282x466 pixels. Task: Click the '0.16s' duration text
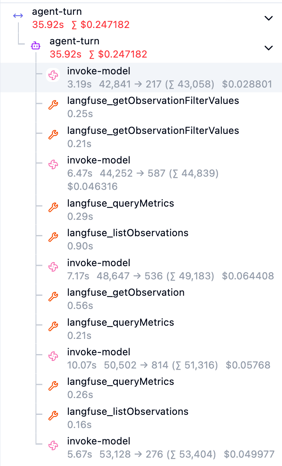point(79,425)
